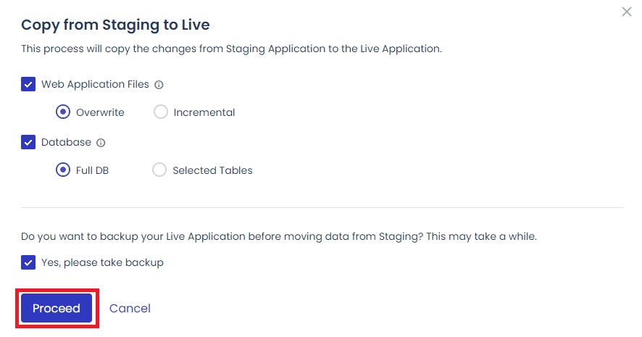This screenshot has height=337, width=642.
Task: Choose the Full DB radio button
Action: pos(63,170)
